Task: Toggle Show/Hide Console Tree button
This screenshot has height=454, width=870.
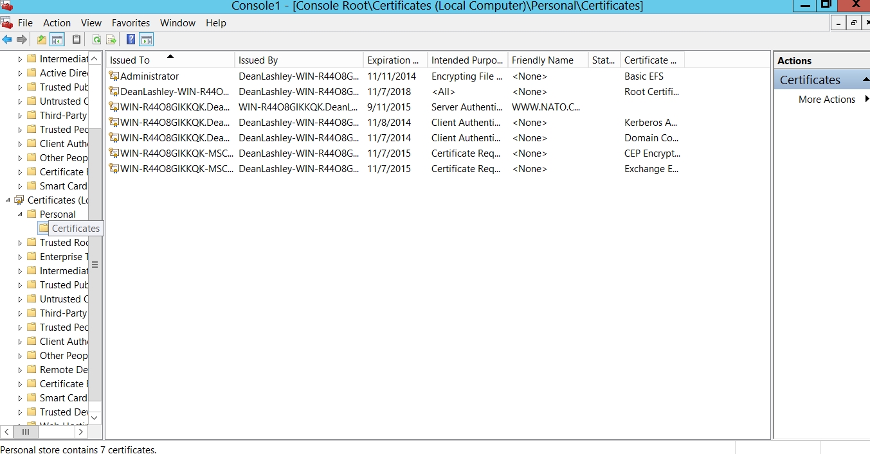Action: pyautogui.click(x=57, y=40)
